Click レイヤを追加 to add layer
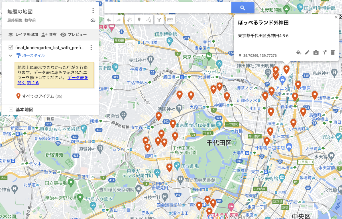Screen dimensions: 342x219 point(23,34)
